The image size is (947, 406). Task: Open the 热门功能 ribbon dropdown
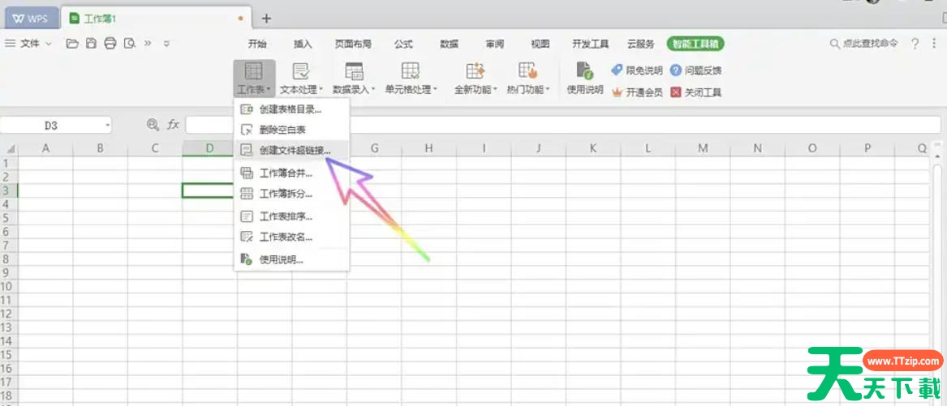point(528,79)
